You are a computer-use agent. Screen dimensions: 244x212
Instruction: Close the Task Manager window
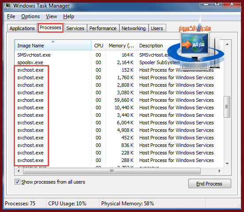coord(232,4)
